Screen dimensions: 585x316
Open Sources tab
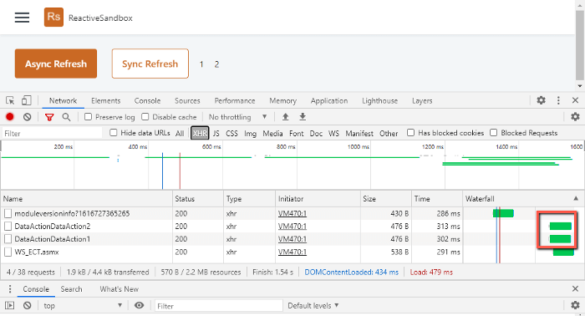pyautogui.click(x=187, y=100)
